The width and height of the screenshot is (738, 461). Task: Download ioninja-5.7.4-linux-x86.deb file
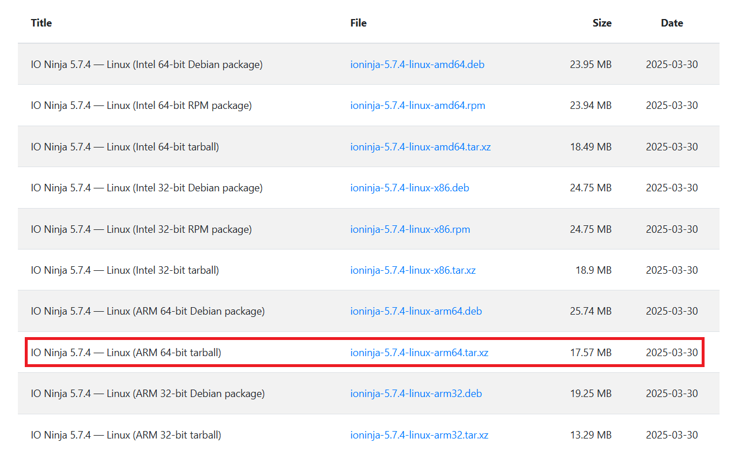[x=410, y=188]
